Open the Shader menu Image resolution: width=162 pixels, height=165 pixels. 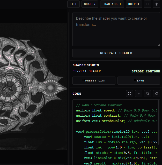click(x=90, y=4)
